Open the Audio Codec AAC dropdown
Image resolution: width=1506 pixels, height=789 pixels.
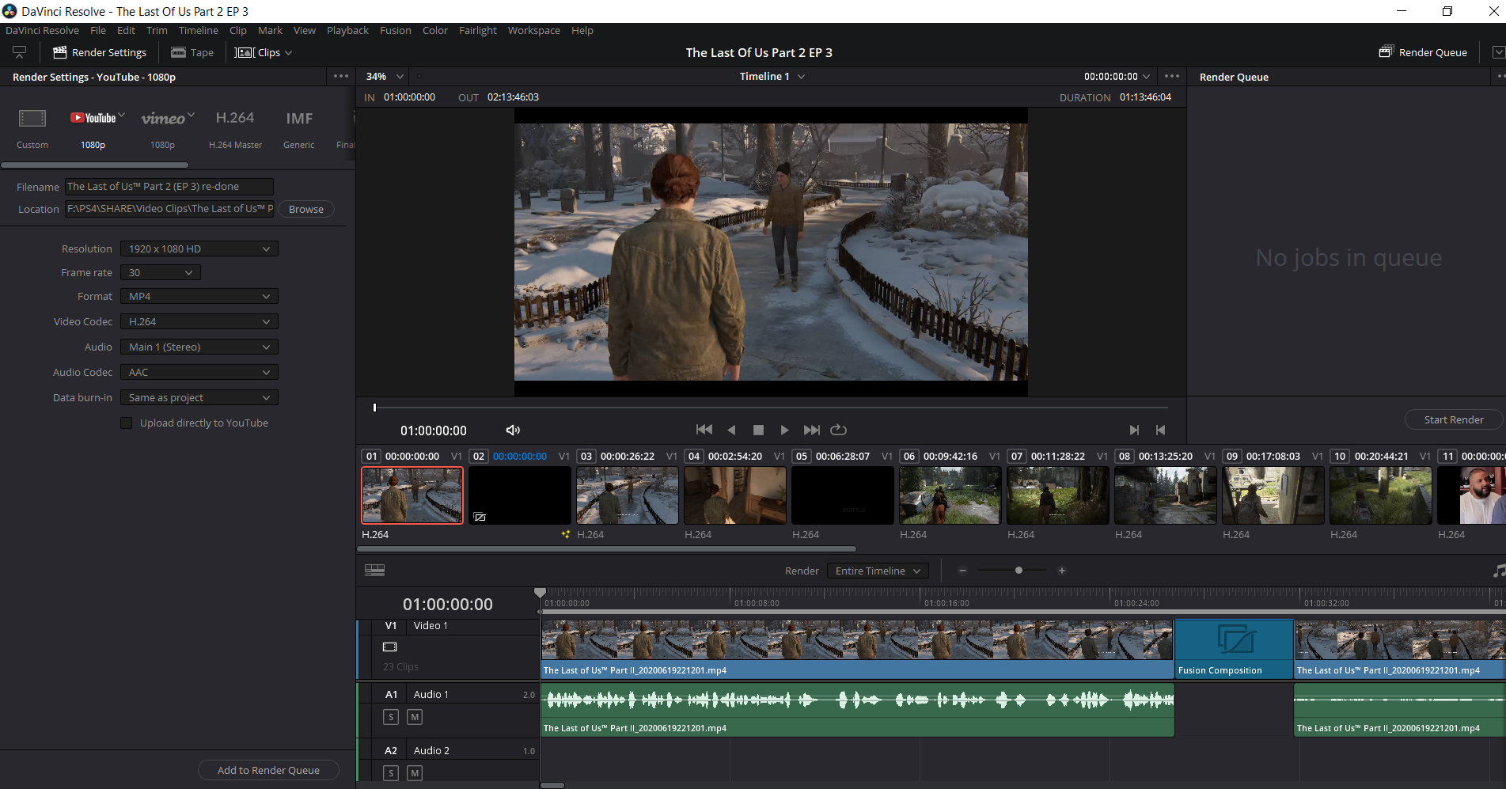coord(199,372)
